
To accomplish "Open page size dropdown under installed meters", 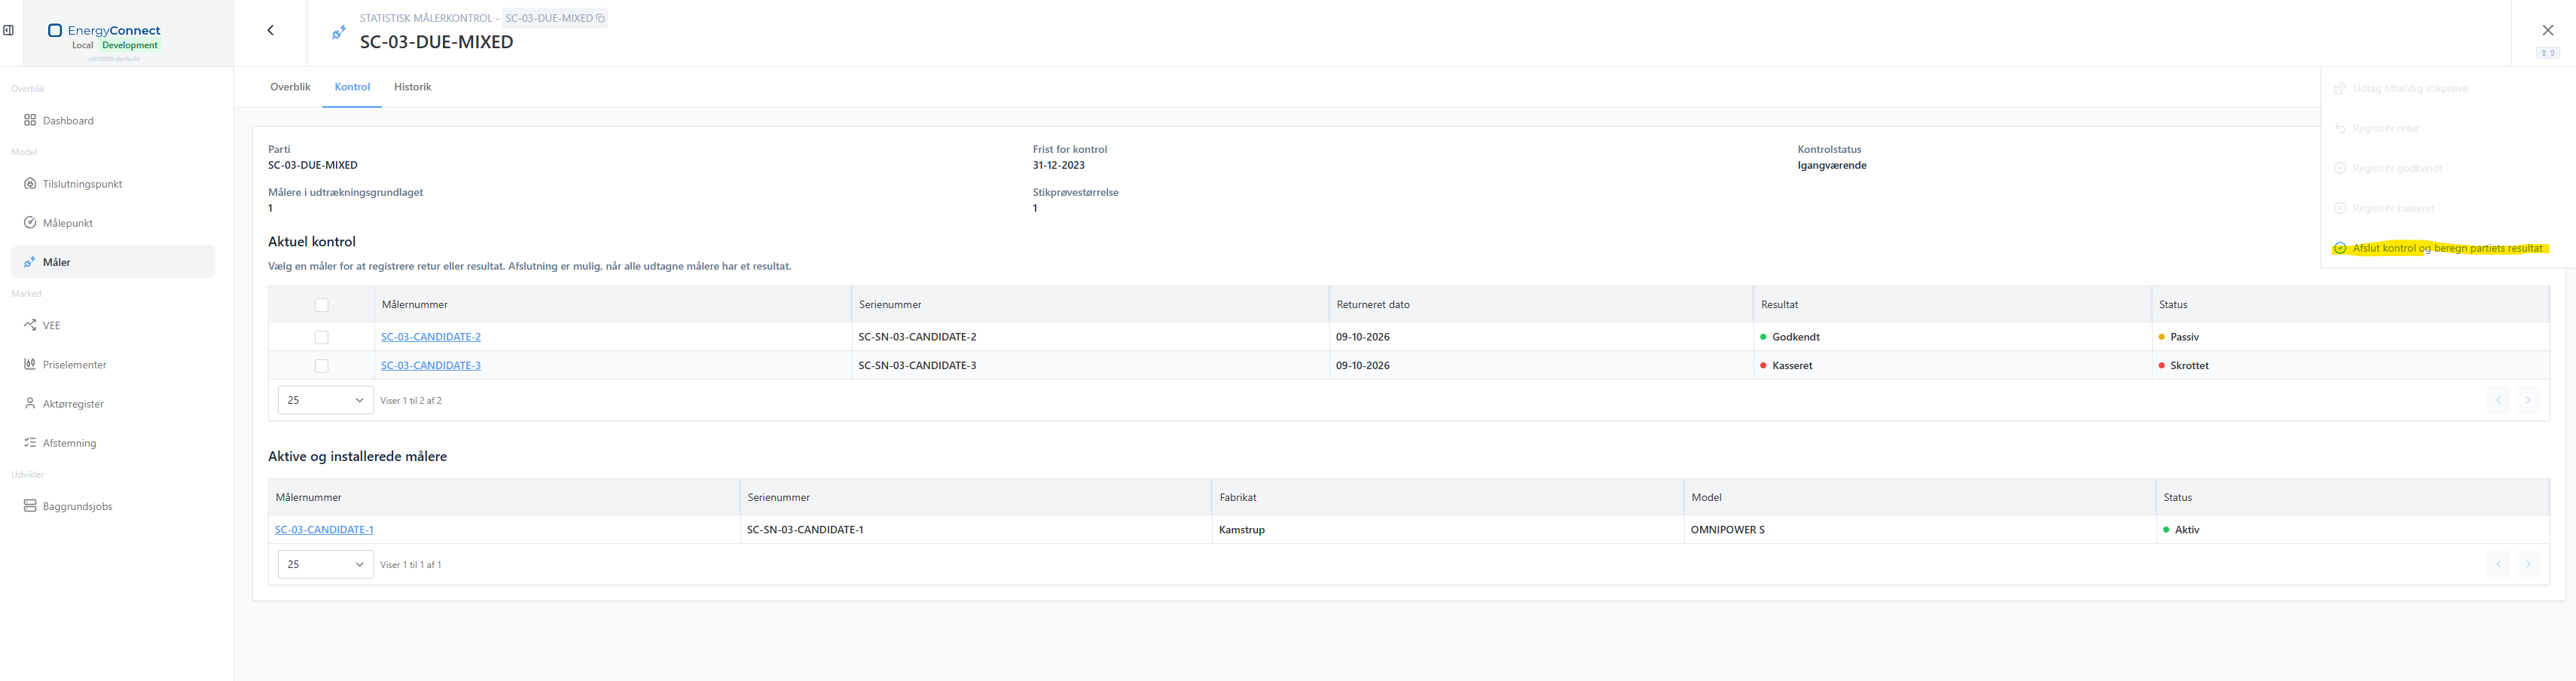I will pyautogui.click(x=326, y=564).
